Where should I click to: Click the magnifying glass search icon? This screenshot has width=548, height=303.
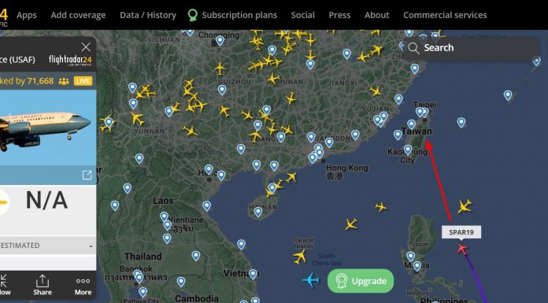tap(414, 48)
